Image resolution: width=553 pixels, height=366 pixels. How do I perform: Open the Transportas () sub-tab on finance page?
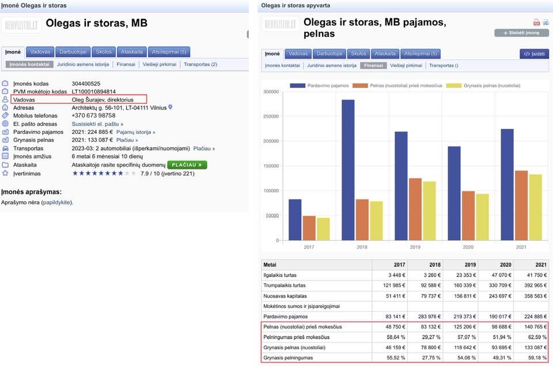[x=444, y=66]
